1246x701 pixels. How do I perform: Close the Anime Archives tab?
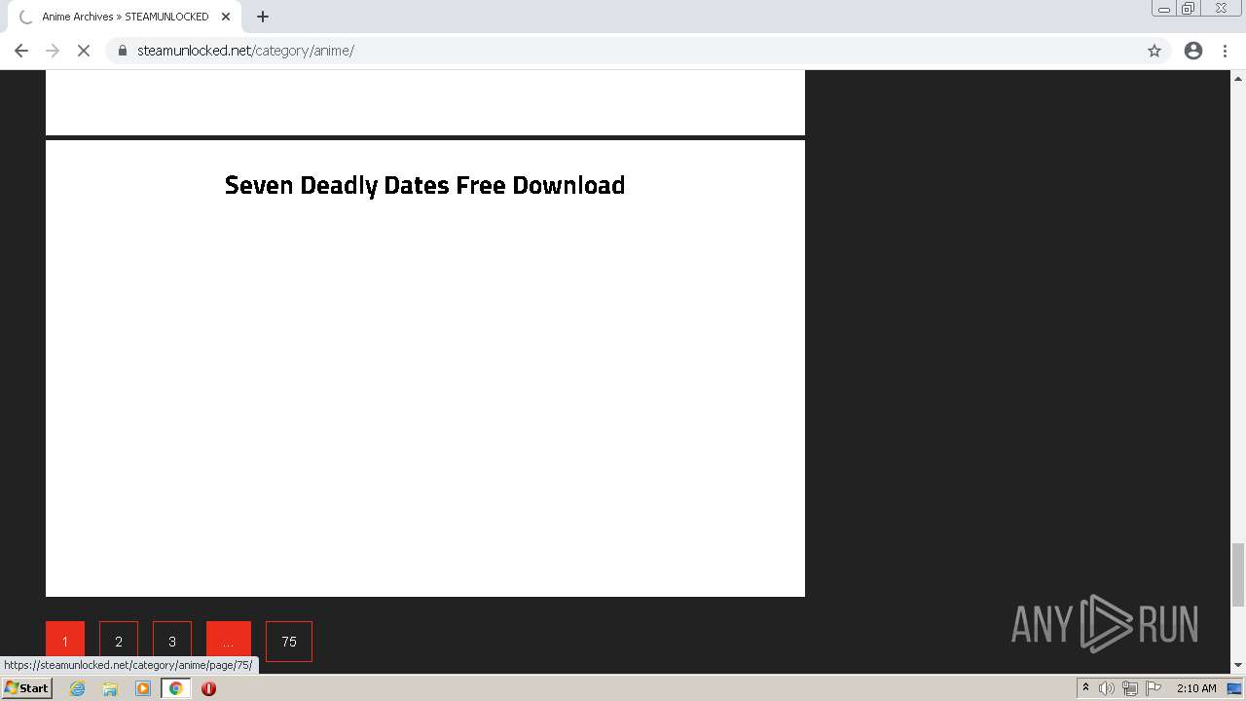(x=226, y=17)
